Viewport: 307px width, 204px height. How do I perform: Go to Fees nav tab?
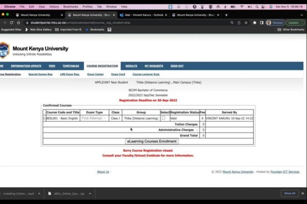point(52,66)
